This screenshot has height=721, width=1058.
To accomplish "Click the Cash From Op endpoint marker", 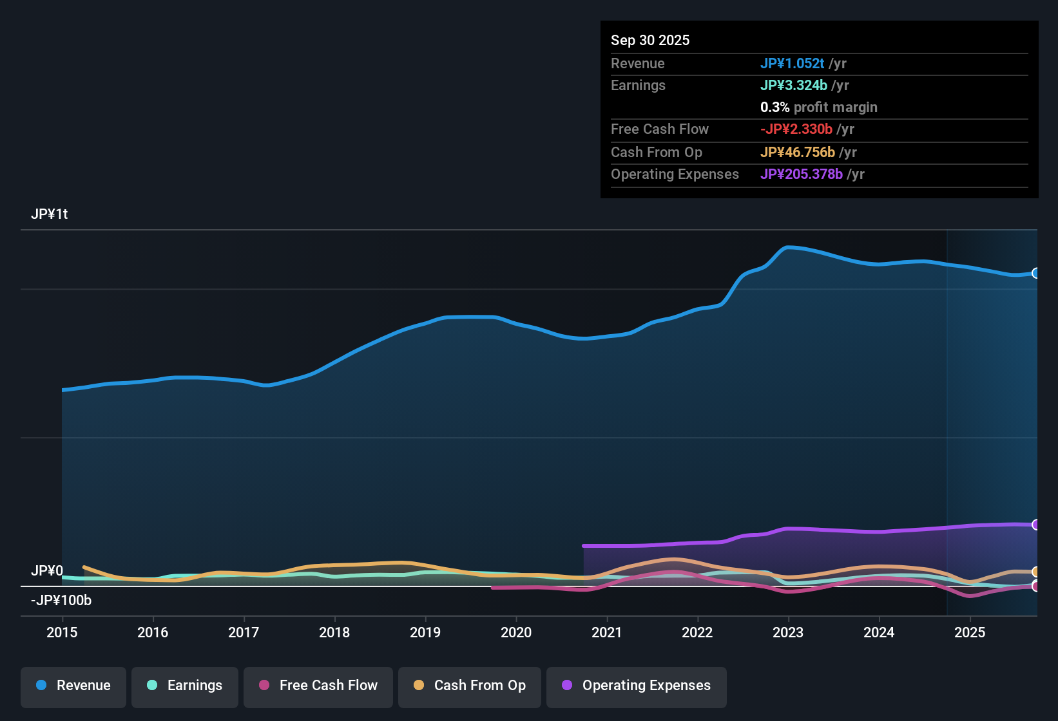I will point(1036,571).
